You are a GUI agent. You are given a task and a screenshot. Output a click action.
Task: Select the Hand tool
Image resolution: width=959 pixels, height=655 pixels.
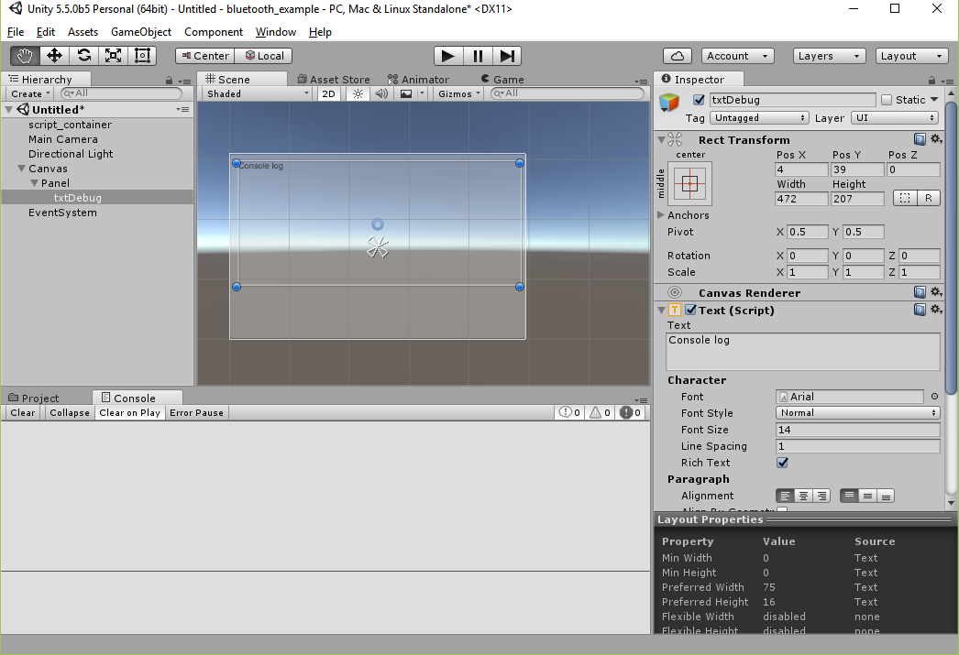coord(24,56)
